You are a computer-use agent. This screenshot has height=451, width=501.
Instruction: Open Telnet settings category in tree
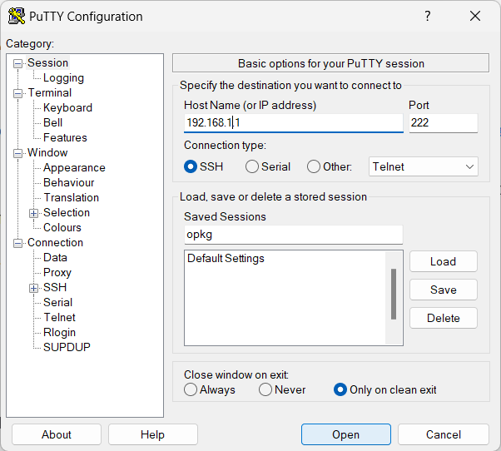pos(59,318)
